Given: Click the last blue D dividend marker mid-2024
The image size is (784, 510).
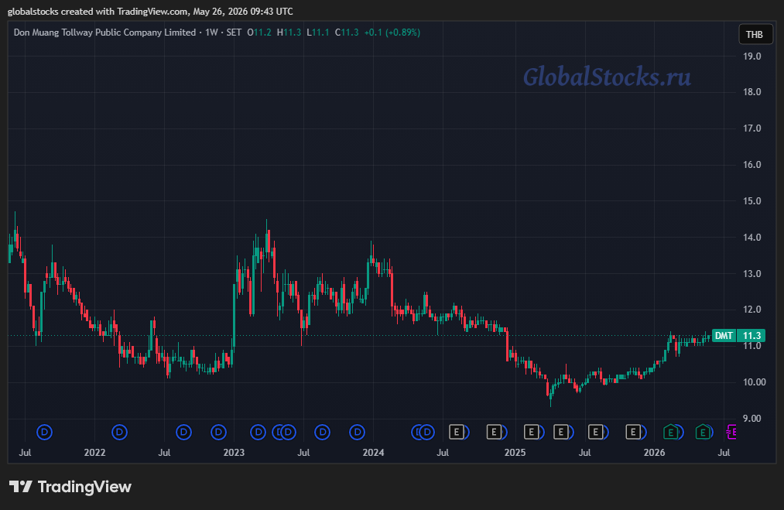Looking at the screenshot, I should 426,432.
